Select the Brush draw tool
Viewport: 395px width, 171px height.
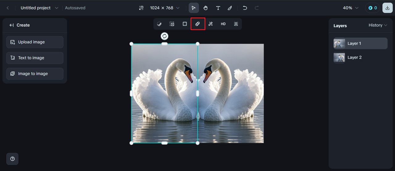tap(230, 8)
